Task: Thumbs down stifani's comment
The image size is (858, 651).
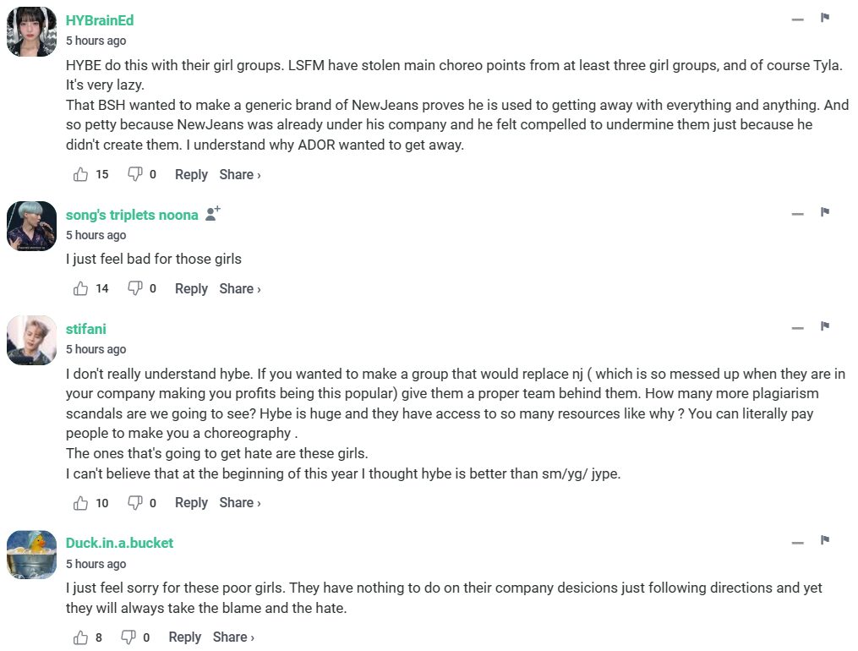Action: pos(134,502)
